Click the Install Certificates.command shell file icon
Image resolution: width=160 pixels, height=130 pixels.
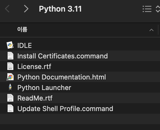(10, 56)
